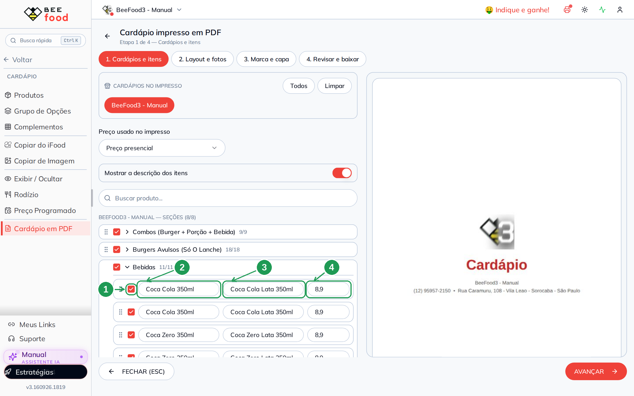
Task: Click the printer icon in the top bar
Action: (x=567, y=10)
